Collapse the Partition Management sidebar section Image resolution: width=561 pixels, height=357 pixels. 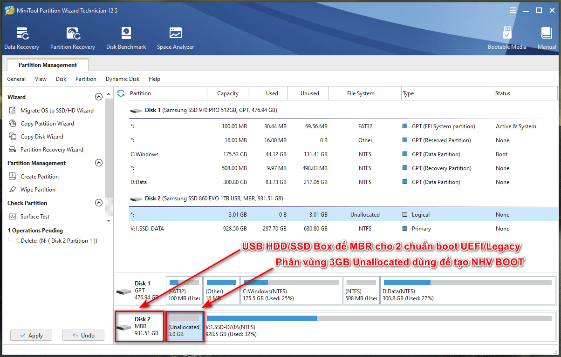coord(98,163)
